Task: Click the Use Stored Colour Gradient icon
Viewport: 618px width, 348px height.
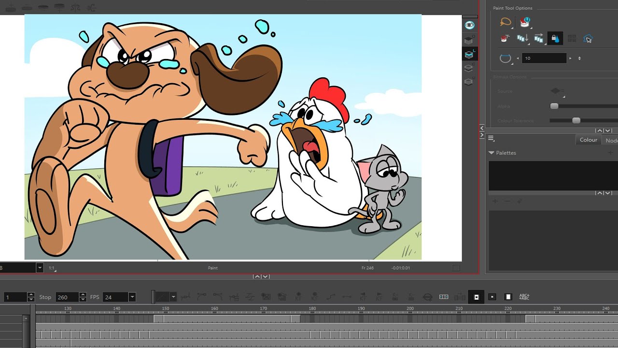Action: pos(572,39)
